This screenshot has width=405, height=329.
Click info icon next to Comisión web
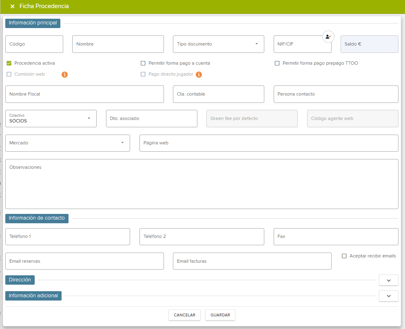pyautogui.click(x=64, y=74)
